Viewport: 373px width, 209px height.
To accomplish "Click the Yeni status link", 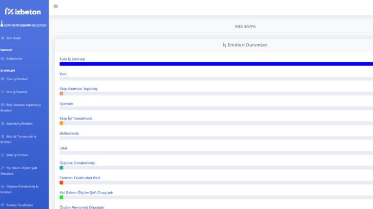I will coord(63,74).
